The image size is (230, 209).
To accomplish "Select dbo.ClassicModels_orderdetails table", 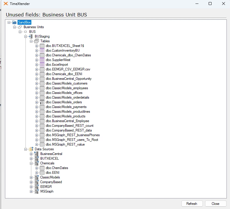I will click(x=68, y=97).
